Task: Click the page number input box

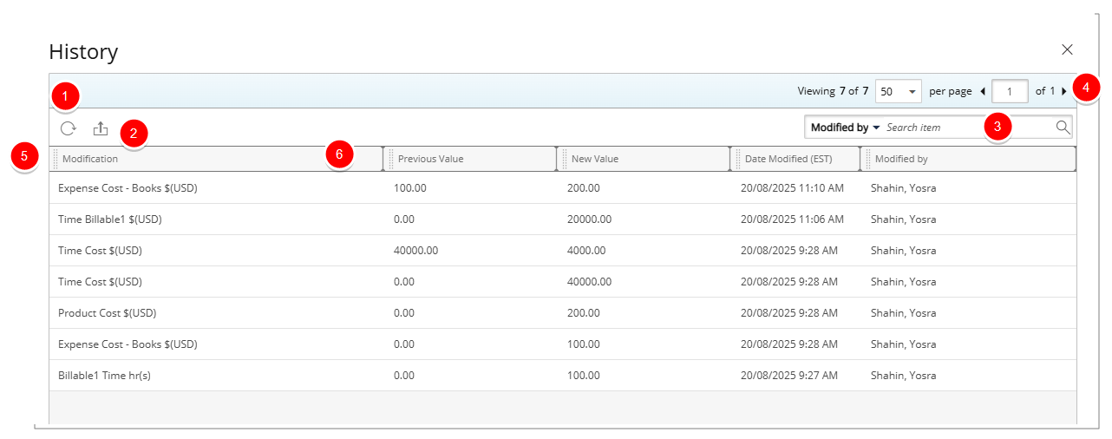Action: (x=1010, y=91)
